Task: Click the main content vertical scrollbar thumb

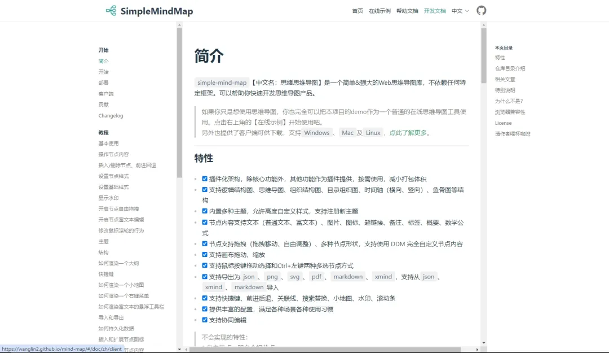Action: (x=484, y=55)
